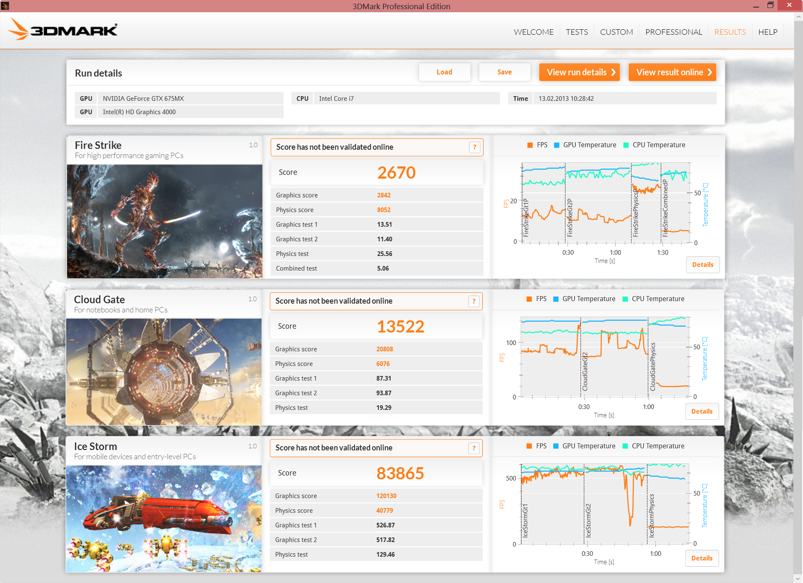Click the Ice Storm title

tap(95, 446)
